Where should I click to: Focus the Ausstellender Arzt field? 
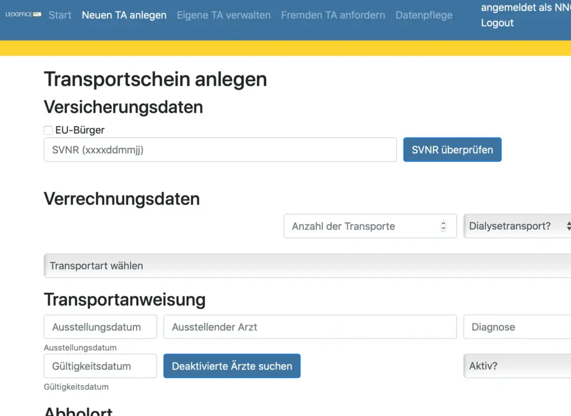point(309,327)
